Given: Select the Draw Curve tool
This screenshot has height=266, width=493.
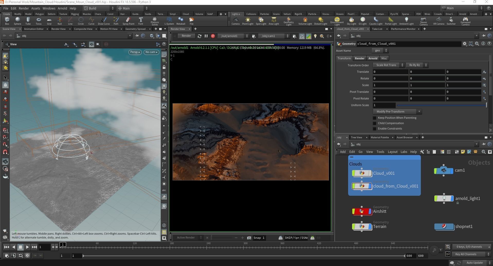Looking at the screenshot, I should [104, 21].
